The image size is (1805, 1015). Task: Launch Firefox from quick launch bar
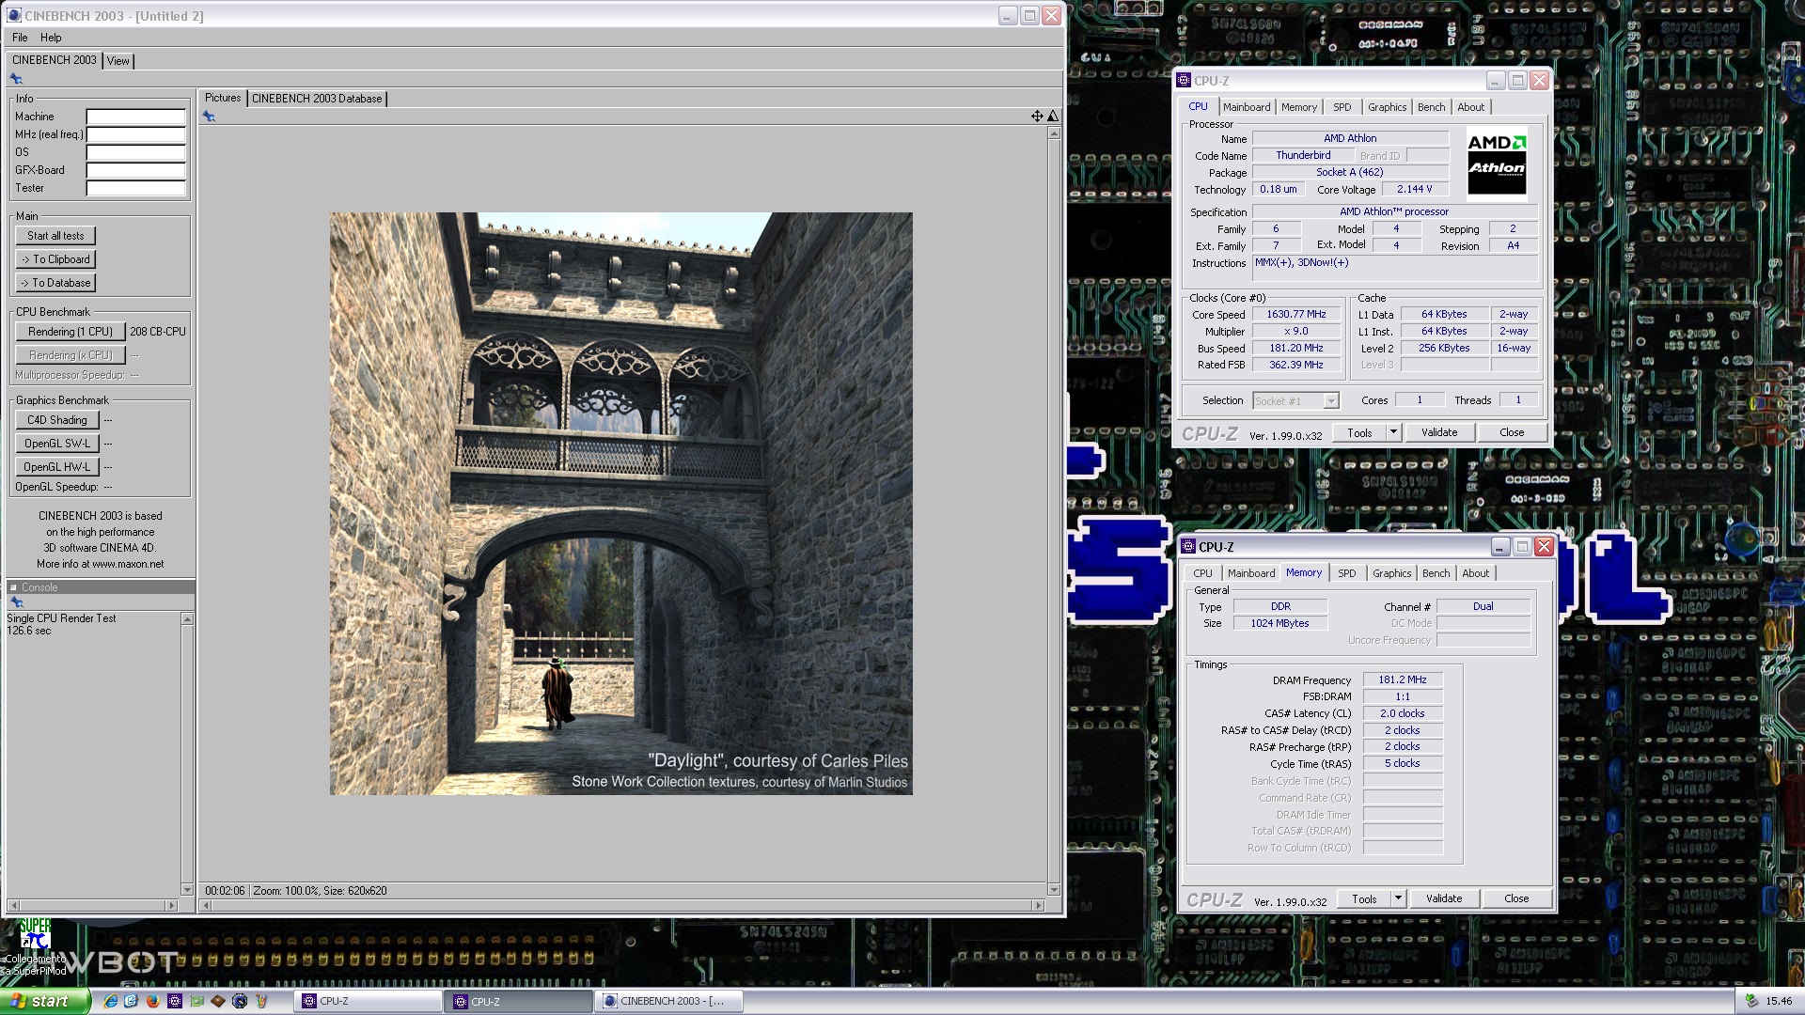pyautogui.click(x=153, y=1002)
